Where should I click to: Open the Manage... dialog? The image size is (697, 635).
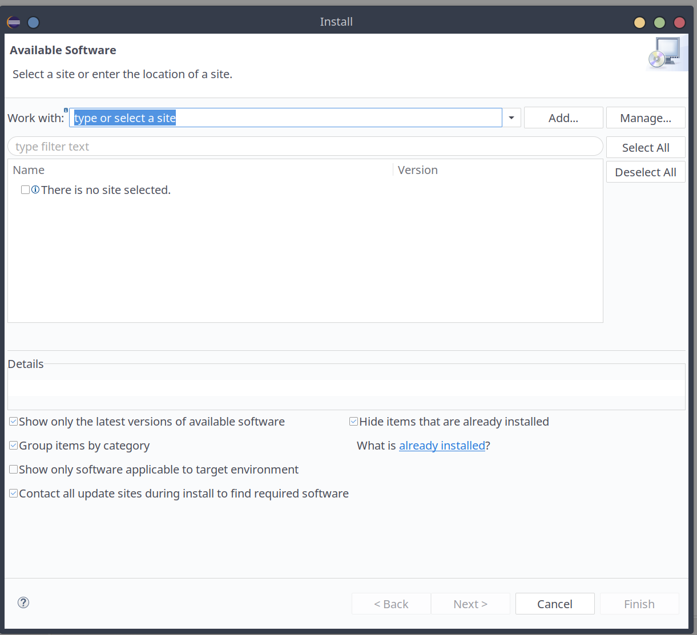[x=645, y=118]
